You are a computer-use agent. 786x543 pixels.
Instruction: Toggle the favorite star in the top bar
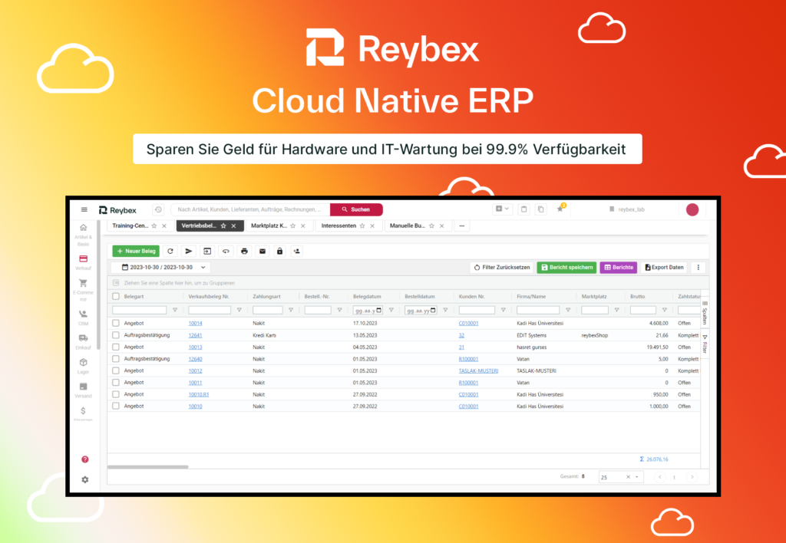coord(560,209)
